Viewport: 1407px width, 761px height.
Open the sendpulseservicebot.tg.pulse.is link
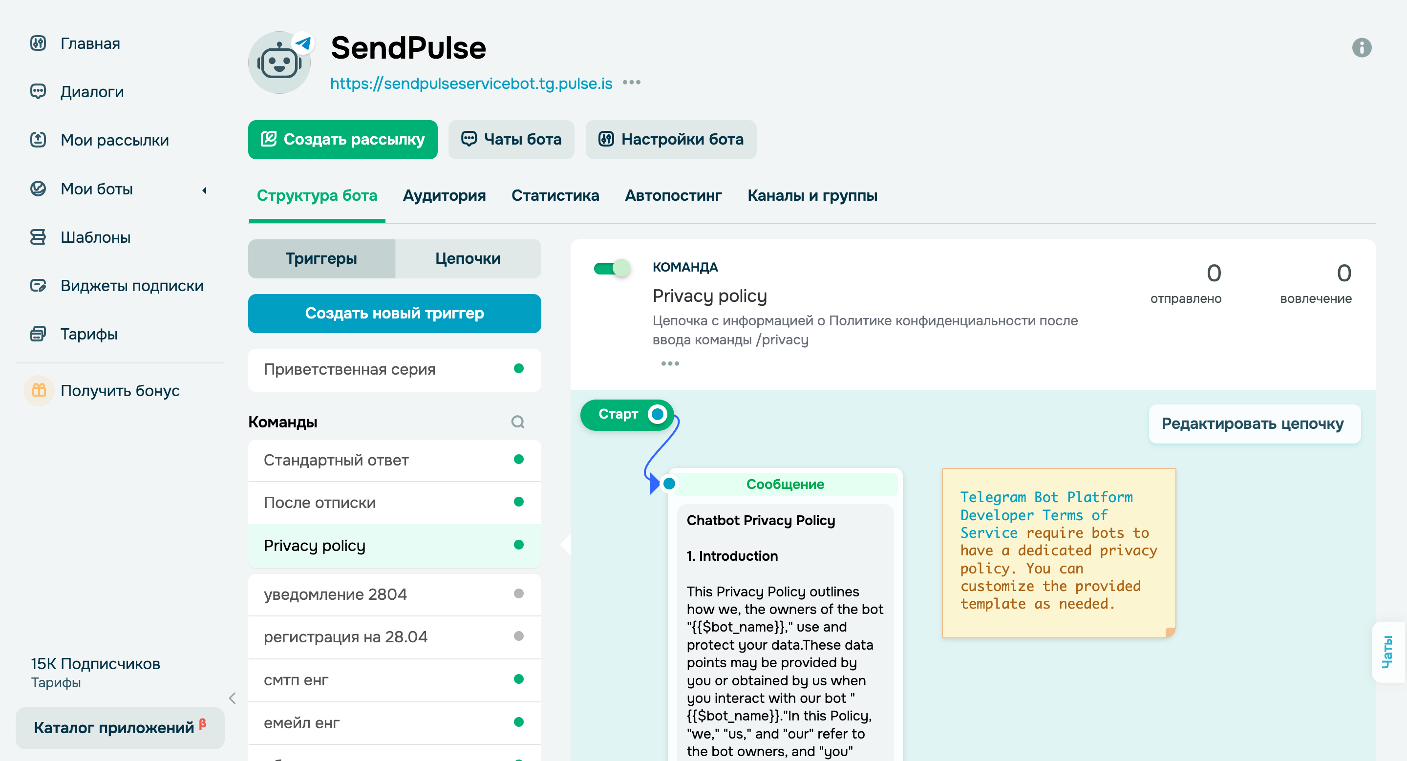point(471,84)
